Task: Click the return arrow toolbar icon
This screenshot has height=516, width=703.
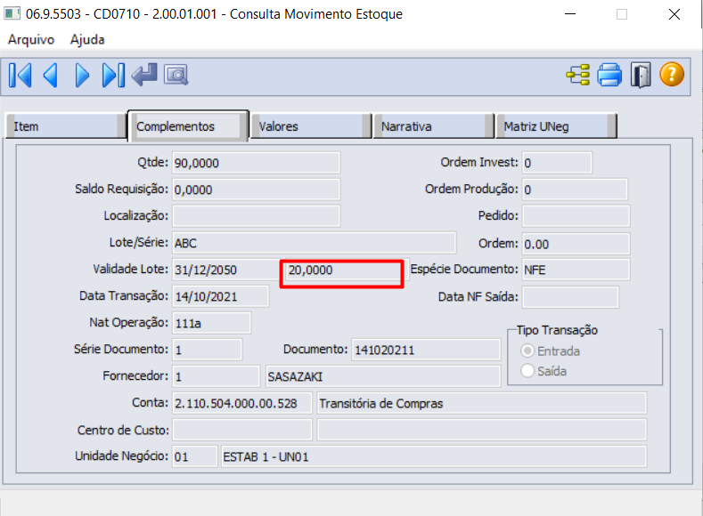Action: [x=144, y=75]
